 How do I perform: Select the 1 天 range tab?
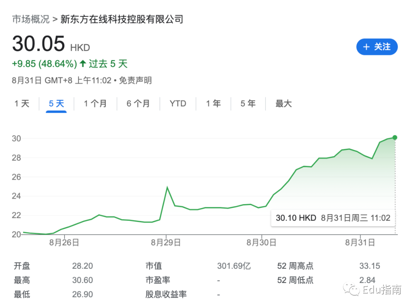[22, 103]
